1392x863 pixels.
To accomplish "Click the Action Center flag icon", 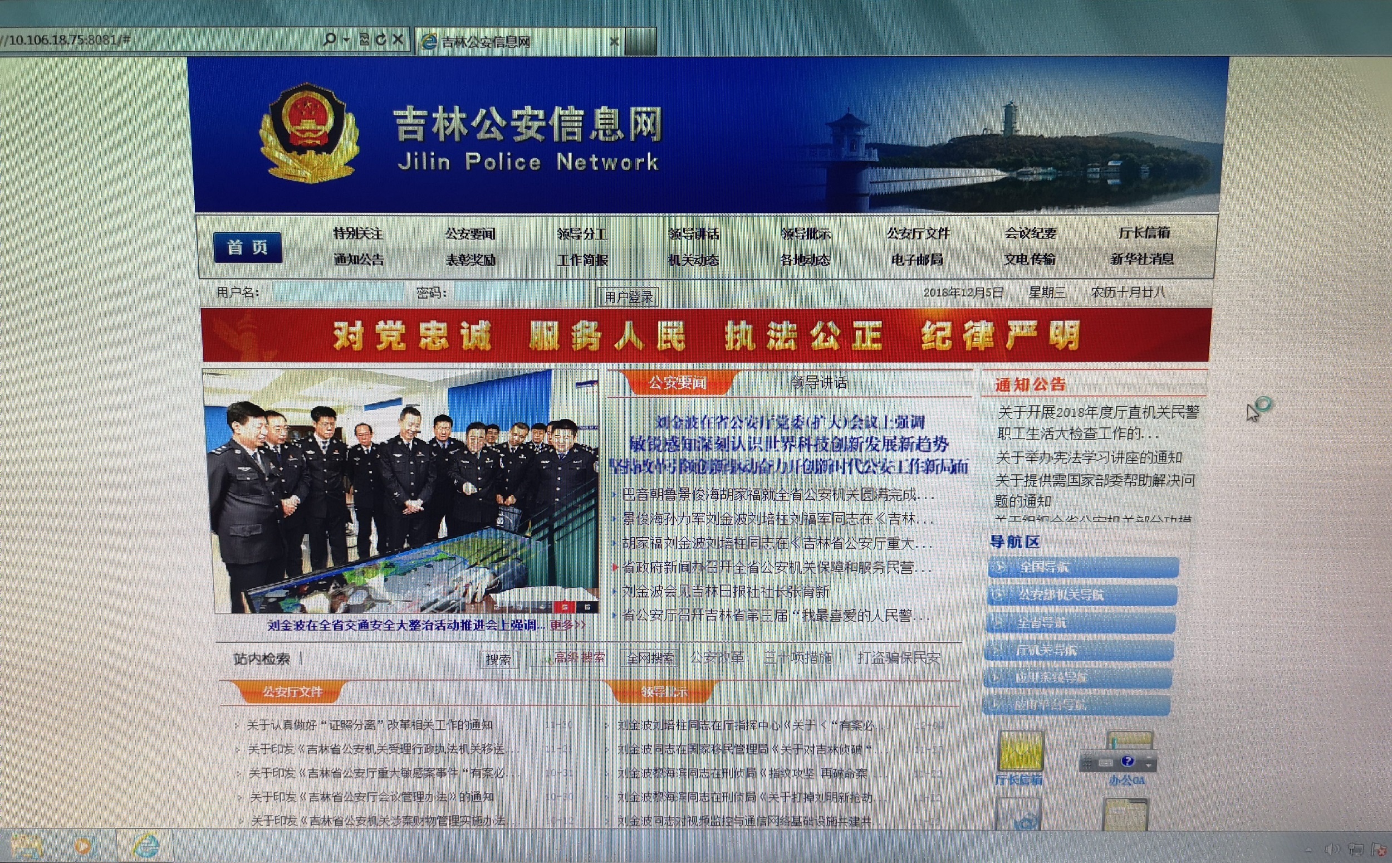I will pos(1378,849).
